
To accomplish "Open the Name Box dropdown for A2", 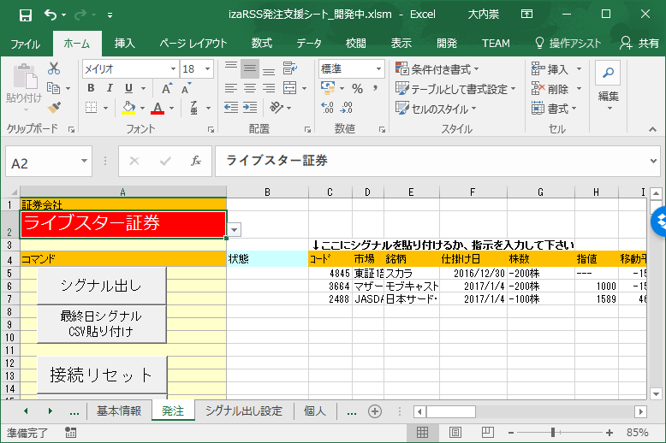I will [84, 161].
